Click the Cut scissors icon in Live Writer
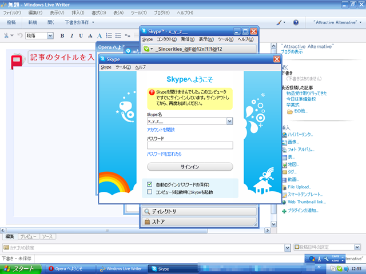 pyautogui.click(x=6, y=35)
